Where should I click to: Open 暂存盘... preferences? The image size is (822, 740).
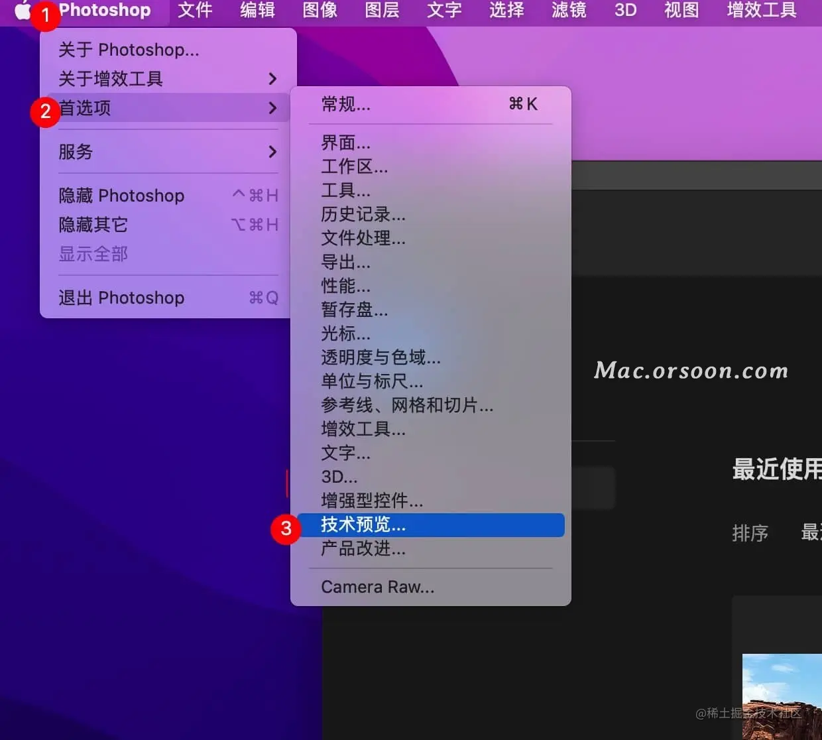click(431, 310)
